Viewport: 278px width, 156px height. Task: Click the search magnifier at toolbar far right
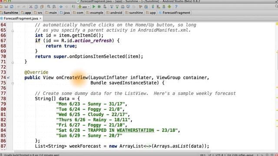(276, 6)
